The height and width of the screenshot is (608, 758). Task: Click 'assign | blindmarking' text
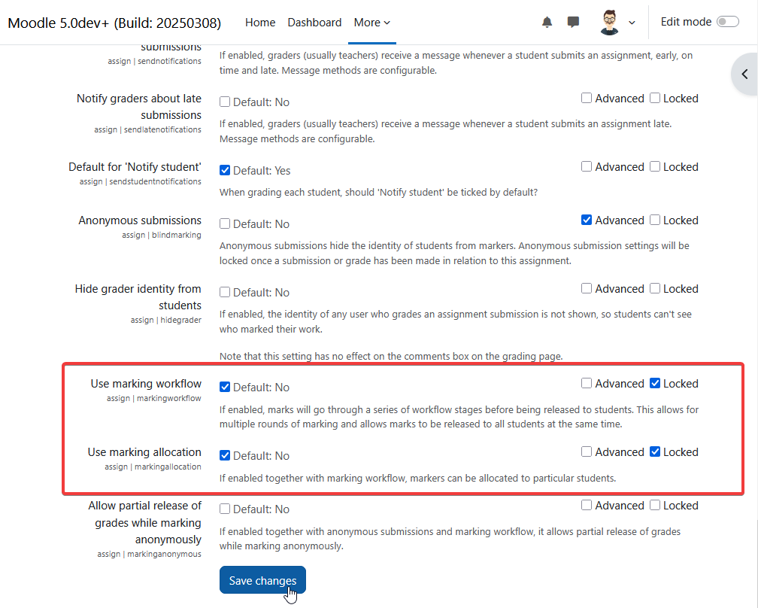tap(162, 235)
